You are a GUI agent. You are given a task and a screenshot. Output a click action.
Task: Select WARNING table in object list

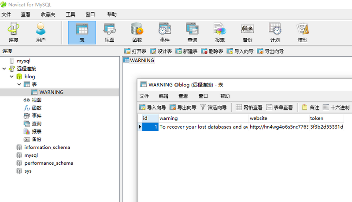pos(142,61)
